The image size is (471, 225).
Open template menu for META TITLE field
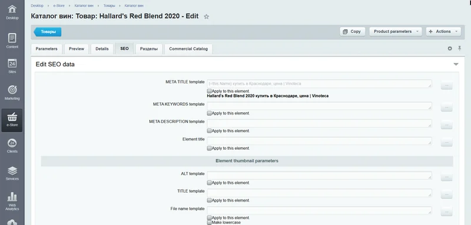click(446, 86)
